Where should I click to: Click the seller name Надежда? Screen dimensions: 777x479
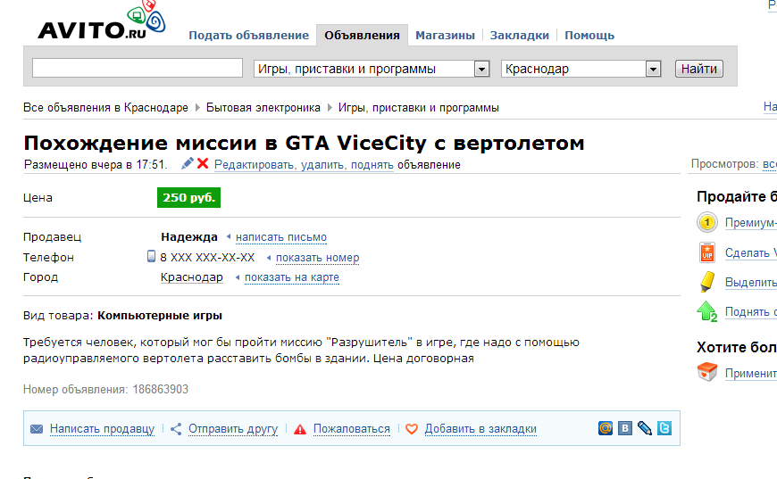click(x=189, y=237)
